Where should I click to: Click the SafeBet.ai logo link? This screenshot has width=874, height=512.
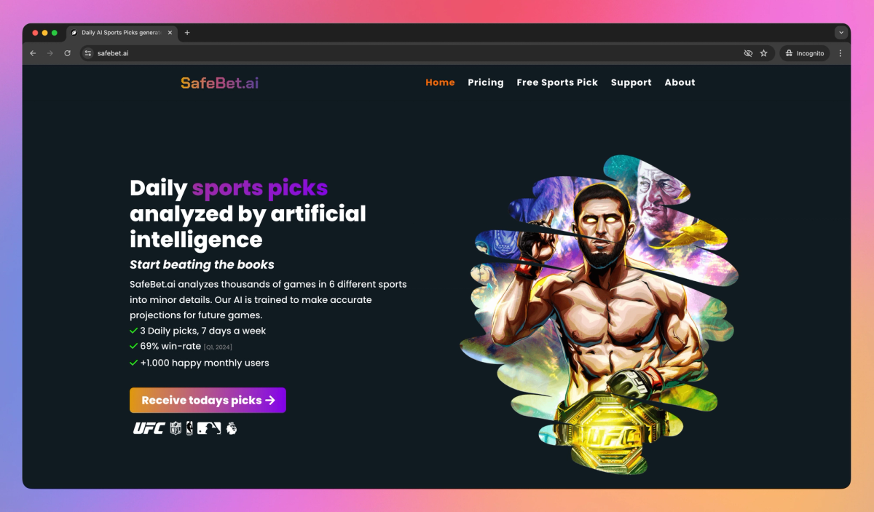tap(220, 83)
